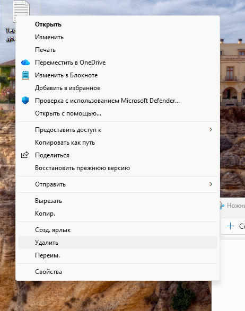Choose Открыть from the context menu
Viewport: 245px width, 311px height.
118,24
